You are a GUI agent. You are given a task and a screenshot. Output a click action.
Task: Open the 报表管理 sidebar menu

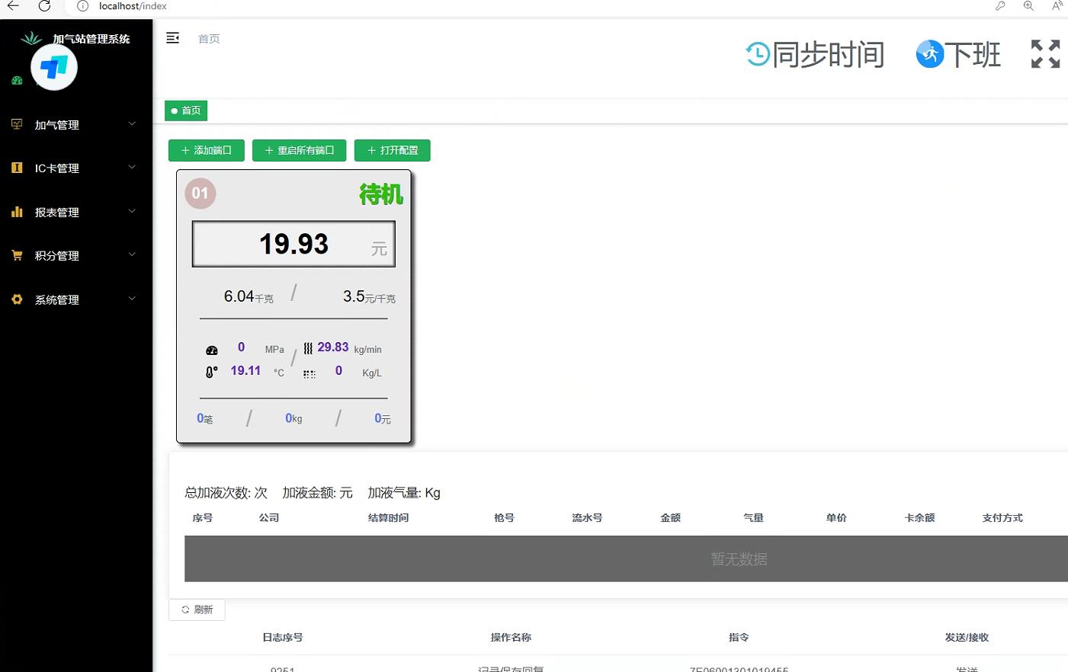click(76, 212)
